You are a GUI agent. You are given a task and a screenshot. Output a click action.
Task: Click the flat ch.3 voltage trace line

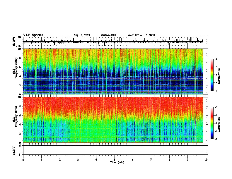pyautogui.click(x=113, y=150)
